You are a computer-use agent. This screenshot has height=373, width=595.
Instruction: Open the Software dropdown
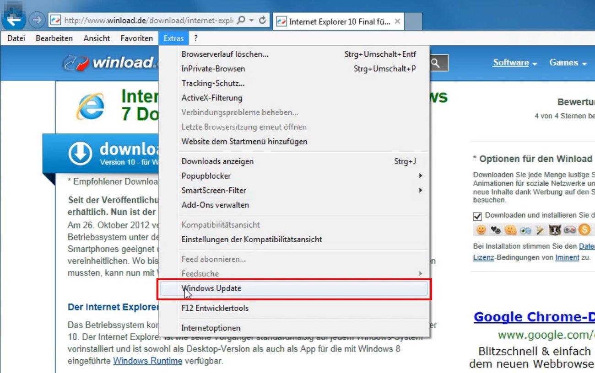click(x=511, y=63)
